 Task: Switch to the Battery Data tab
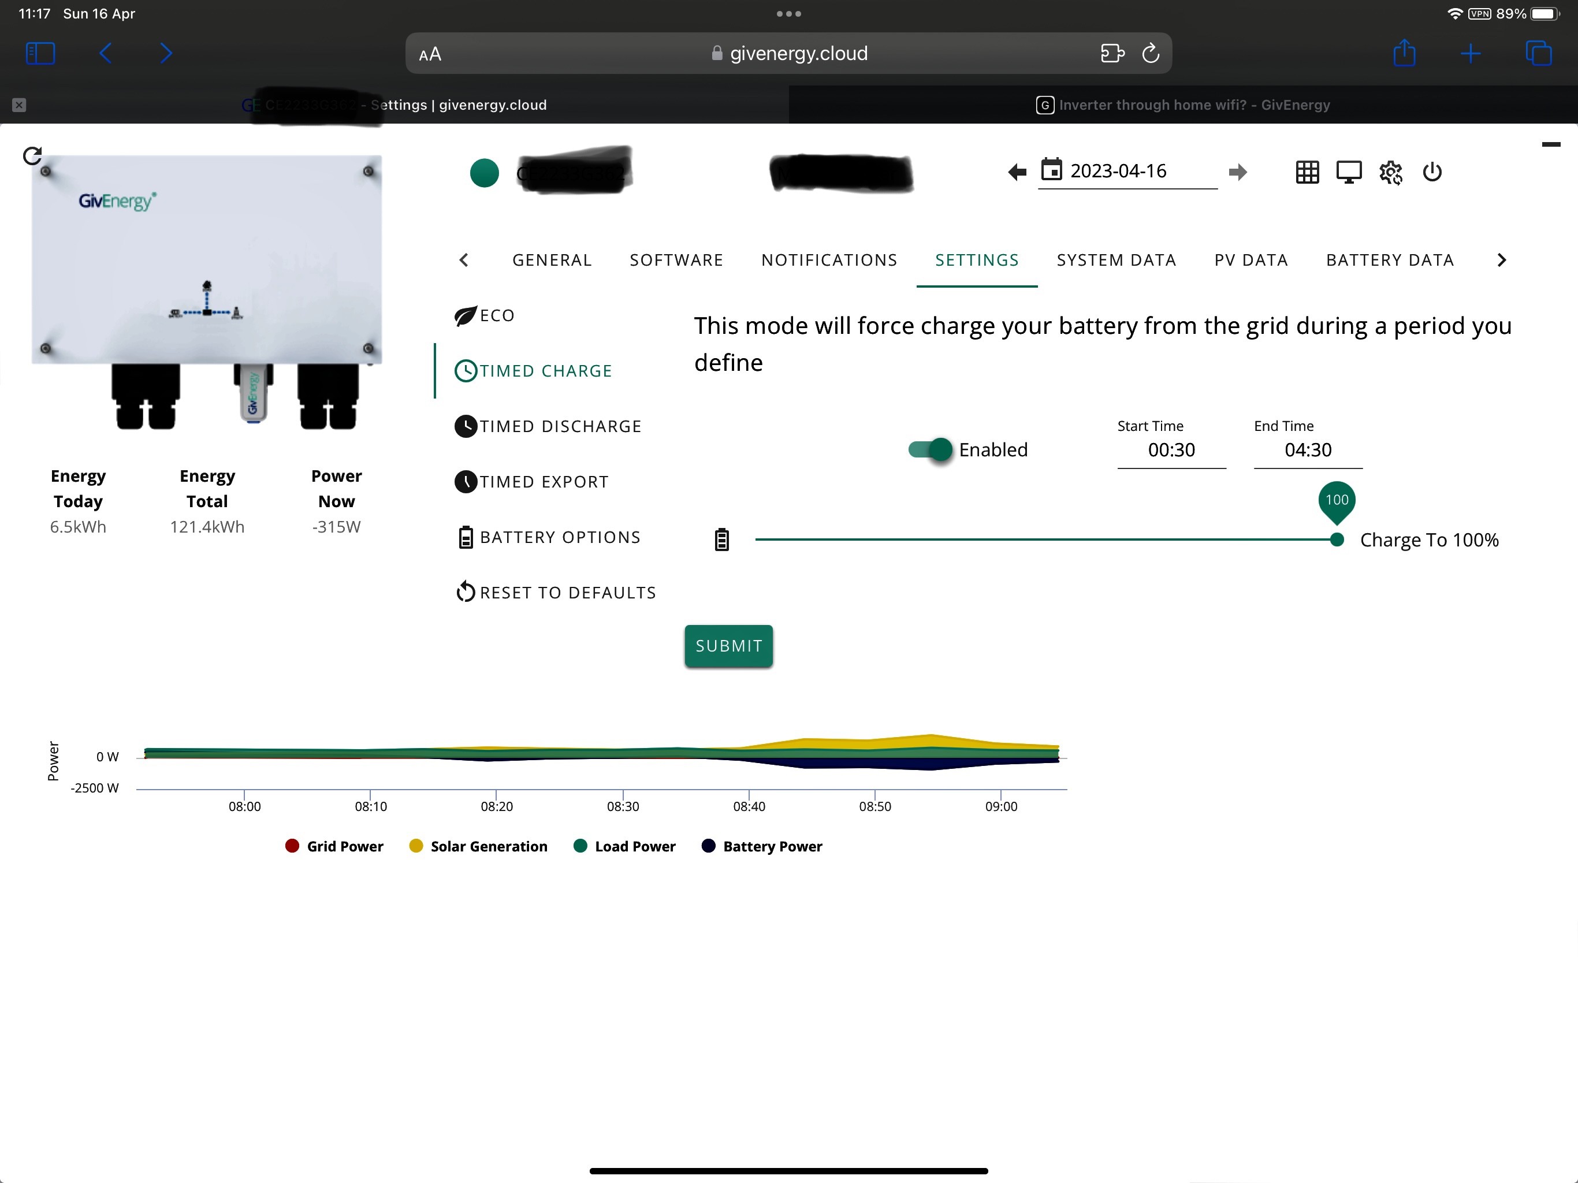[x=1390, y=260]
